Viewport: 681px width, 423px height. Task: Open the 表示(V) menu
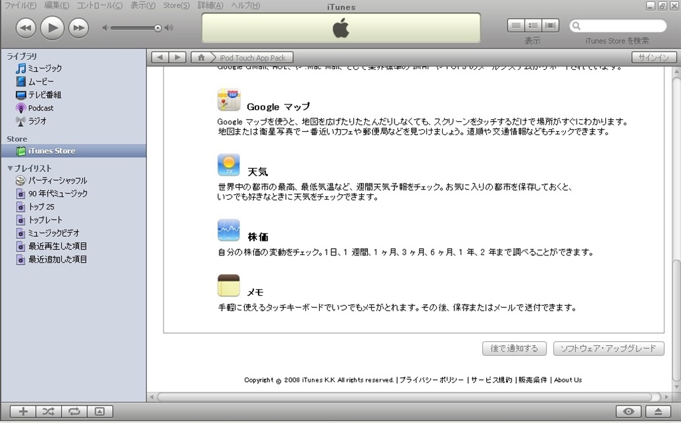coord(143,5)
